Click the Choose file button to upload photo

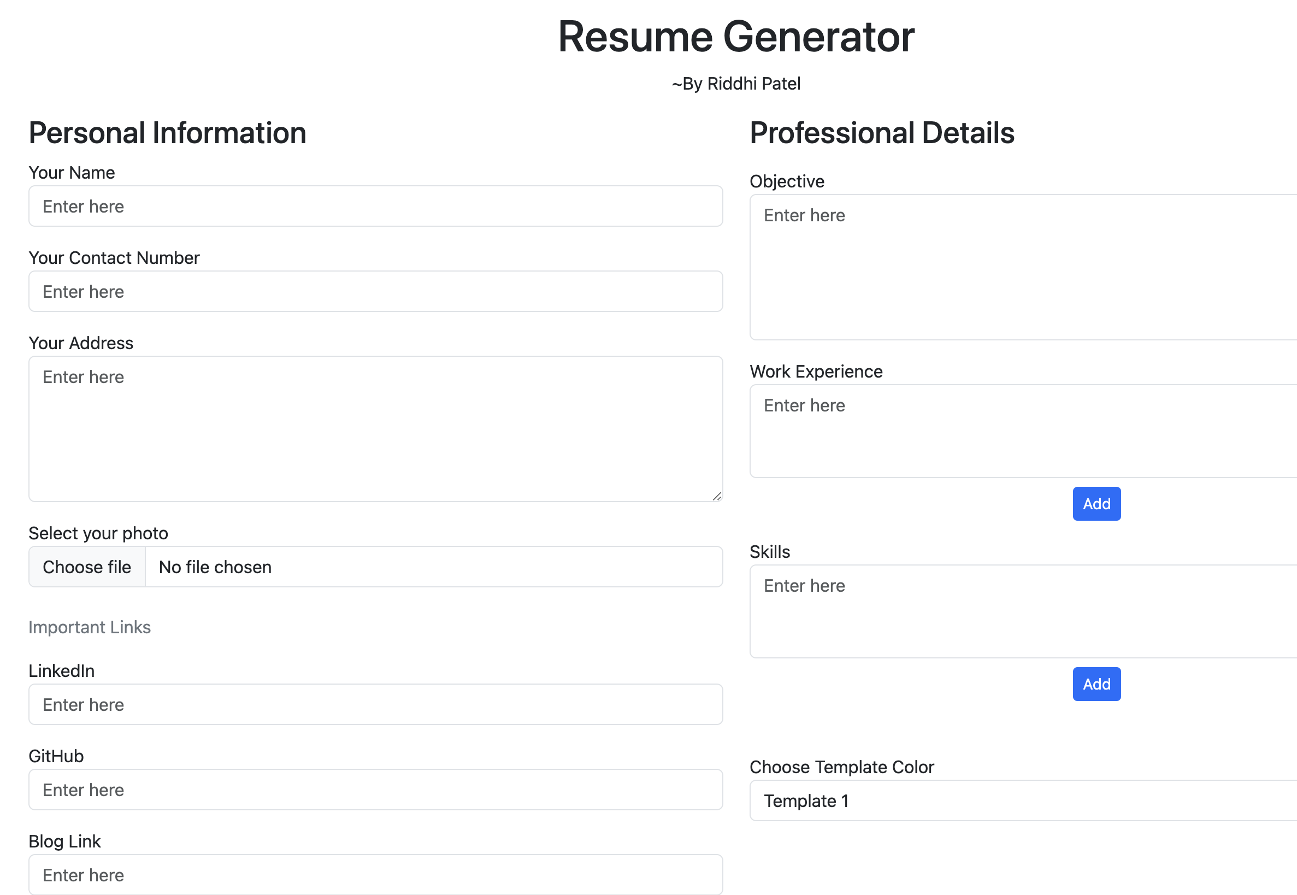click(x=86, y=567)
